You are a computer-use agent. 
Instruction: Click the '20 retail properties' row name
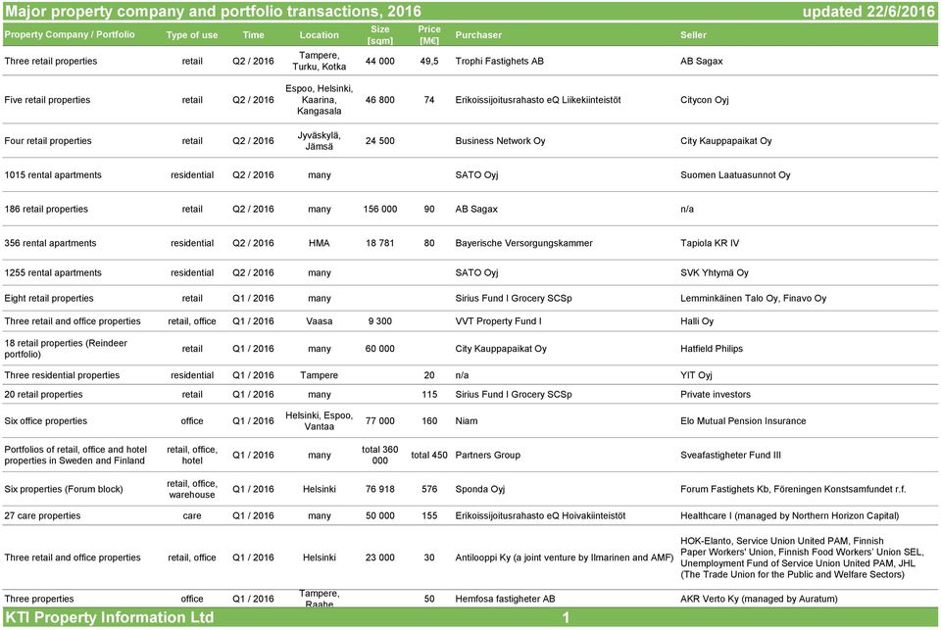point(43,394)
